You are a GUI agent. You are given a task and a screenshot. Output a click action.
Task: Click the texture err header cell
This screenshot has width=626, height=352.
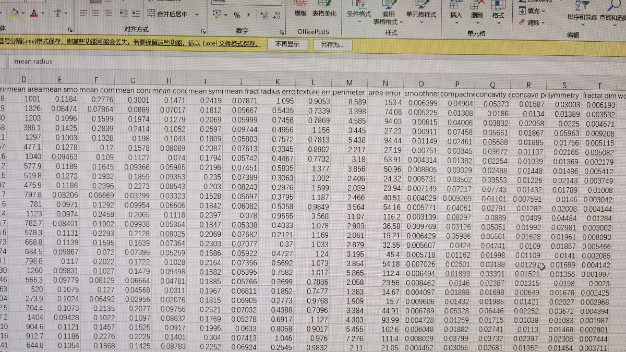coord(314,91)
